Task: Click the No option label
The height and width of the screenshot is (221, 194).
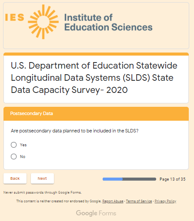Action: click(x=23, y=157)
